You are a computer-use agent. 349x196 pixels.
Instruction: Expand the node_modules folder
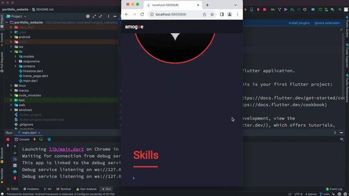click(x=11, y=95)
